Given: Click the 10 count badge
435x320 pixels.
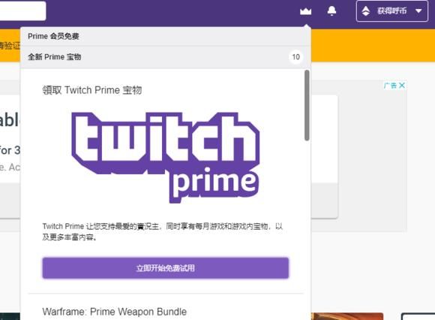Looking at the screenshot, I should point(295,57).
